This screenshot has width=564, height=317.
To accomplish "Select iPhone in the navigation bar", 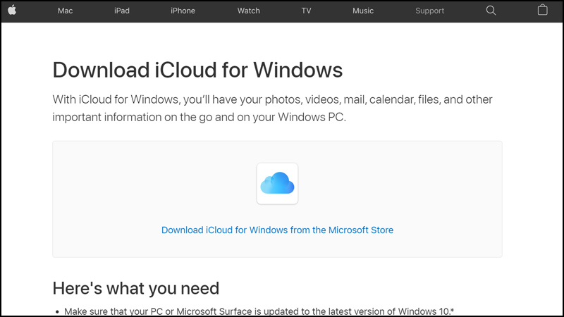I will click(183, 11).
